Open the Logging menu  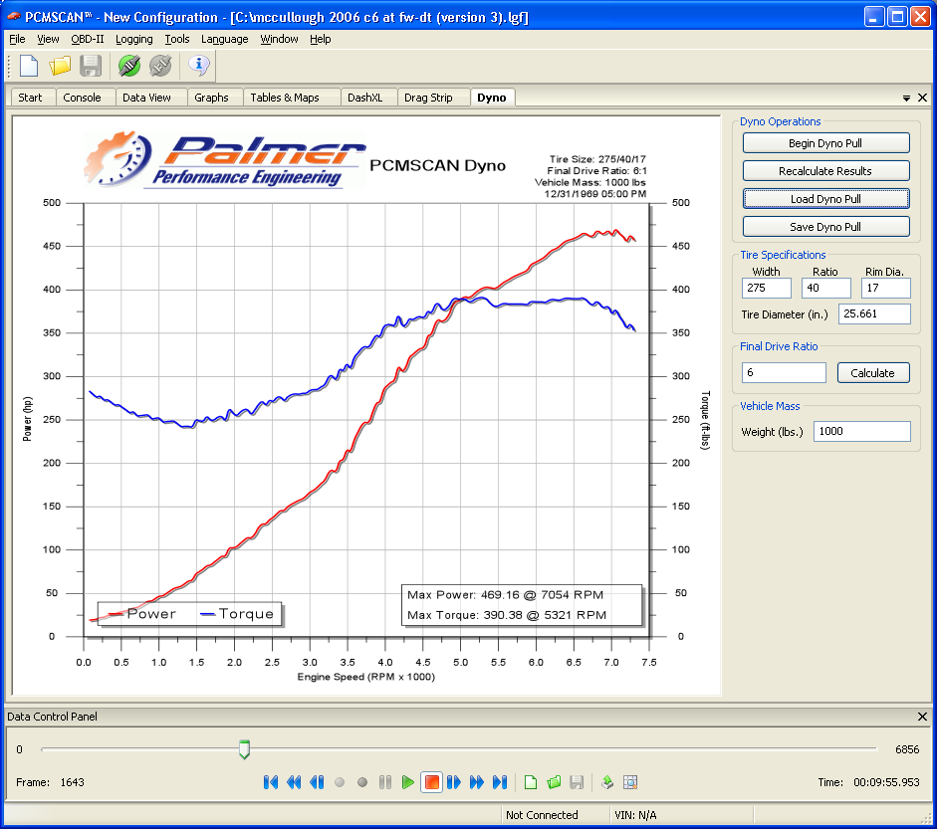[x=133, y=39]
